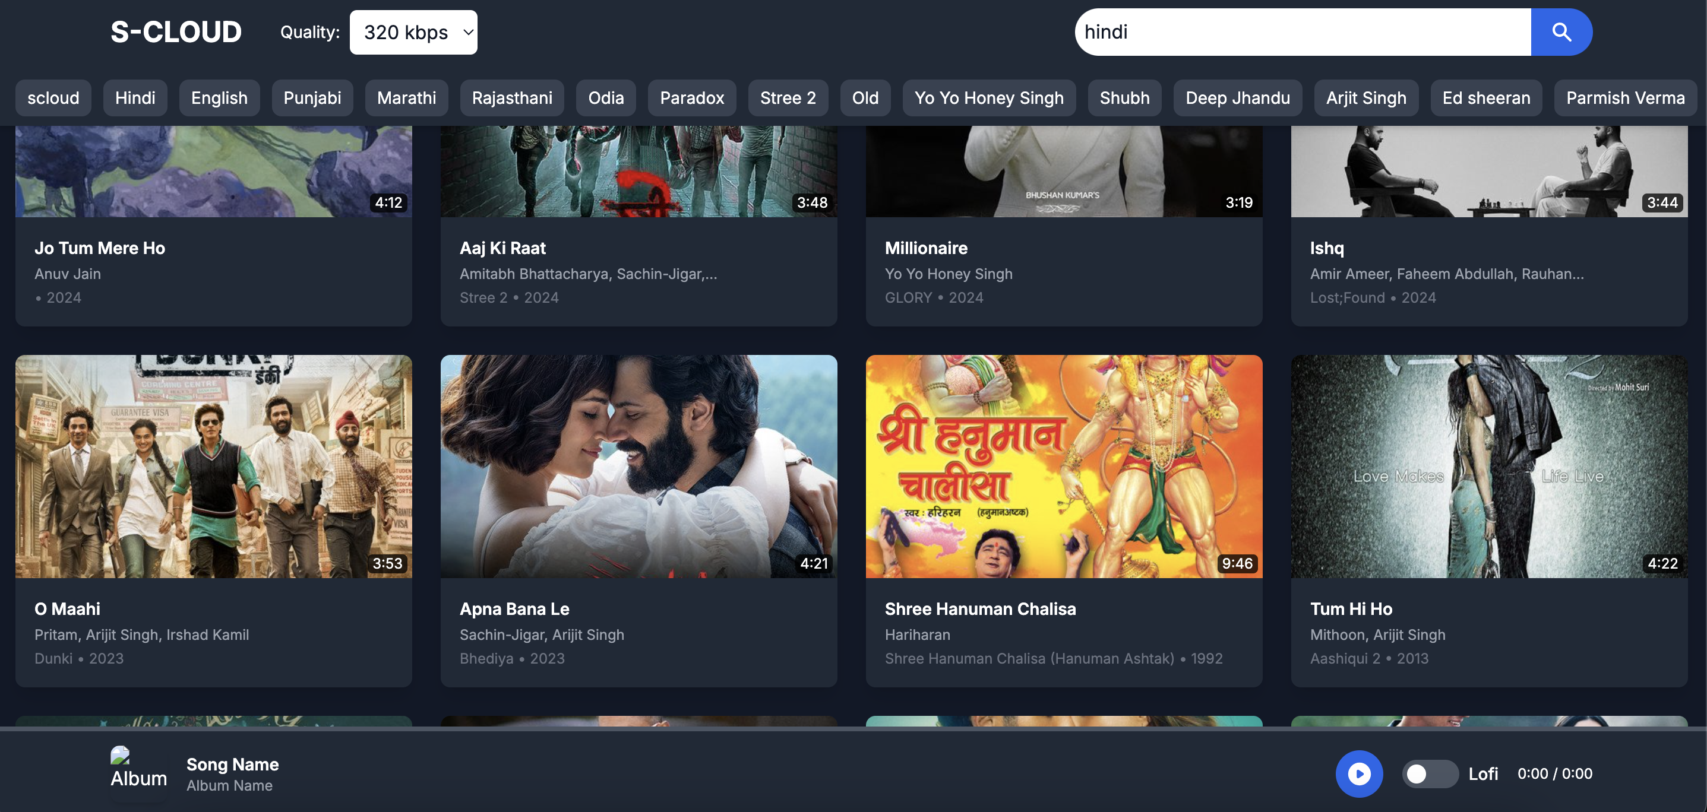Open the Quality 320 kbps dropdown
The height and width of the screenshot is (812, 1707).
coord(413,32)
